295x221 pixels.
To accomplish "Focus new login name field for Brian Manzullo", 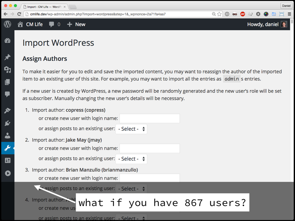I will click(150, 178).
